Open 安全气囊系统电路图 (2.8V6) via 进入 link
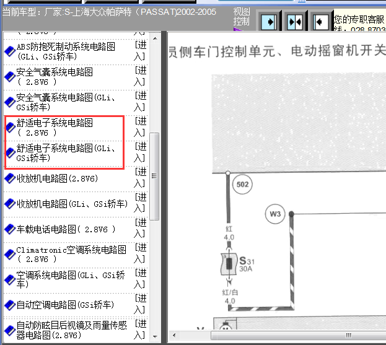386x345 pixels. click(x=140, y=76)
